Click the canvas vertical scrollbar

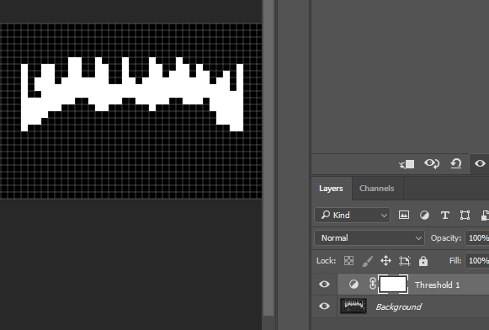[x=268, y=157]
